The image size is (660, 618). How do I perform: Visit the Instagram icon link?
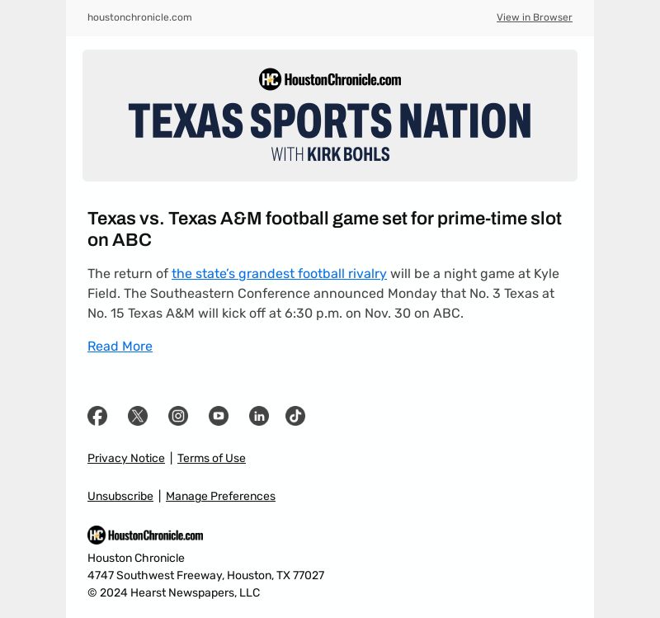point(178,416)
